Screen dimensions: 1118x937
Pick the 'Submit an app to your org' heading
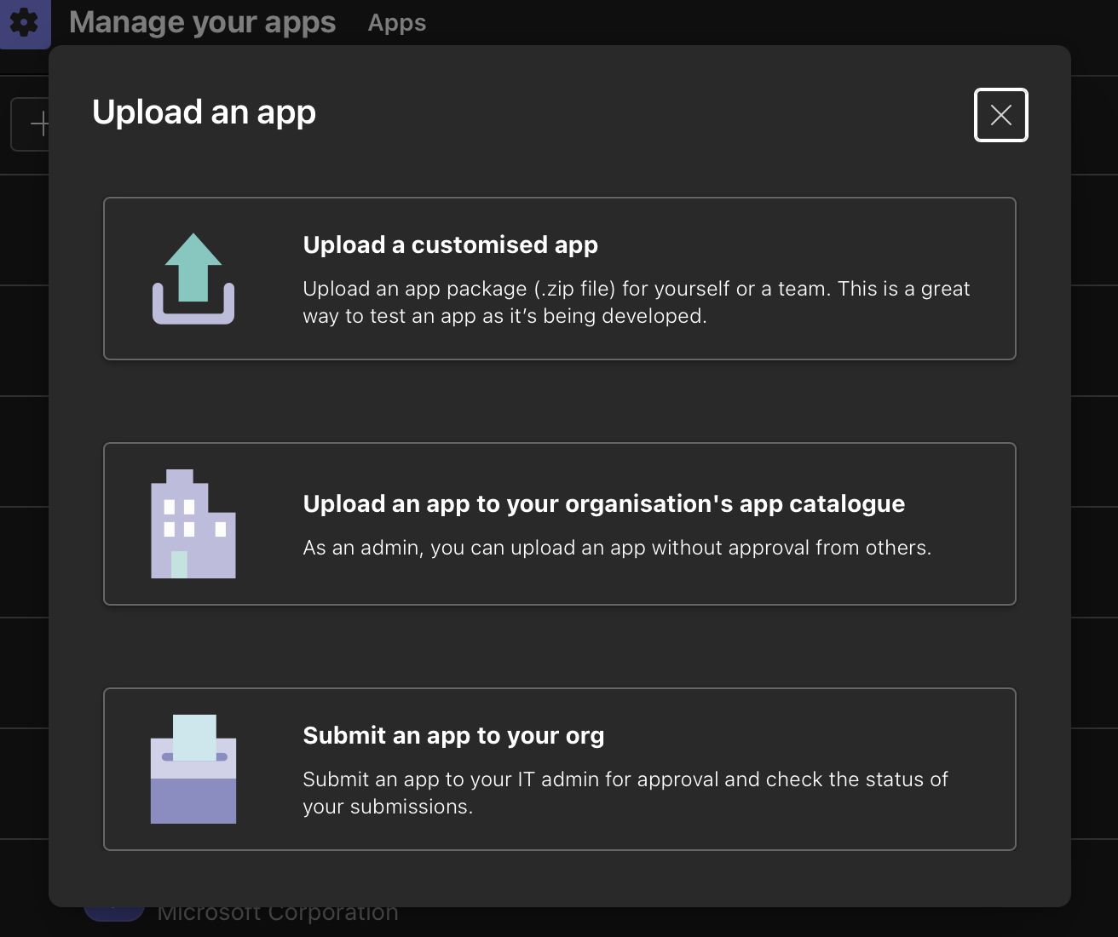click(x=453, y=735)
